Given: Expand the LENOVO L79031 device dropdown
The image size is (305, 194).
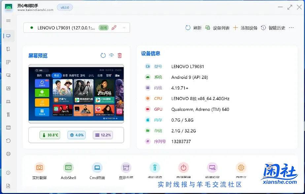Looking at the screenshot, I should 124,28.
